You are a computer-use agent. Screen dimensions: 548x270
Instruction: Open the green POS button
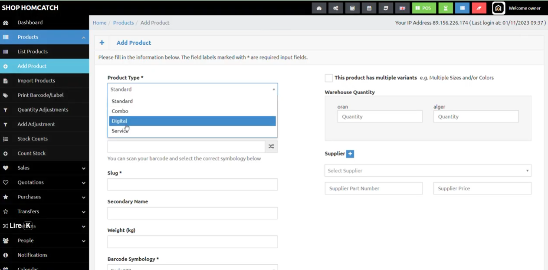click(424, 8)
